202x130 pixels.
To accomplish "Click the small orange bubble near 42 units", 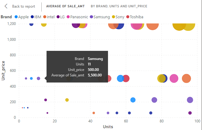I will click(94, 113).
